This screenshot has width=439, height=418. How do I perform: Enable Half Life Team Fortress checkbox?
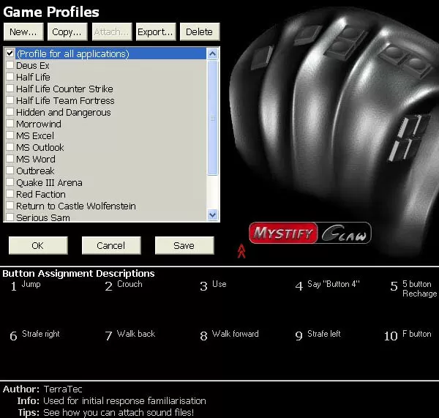coord(10,100)
